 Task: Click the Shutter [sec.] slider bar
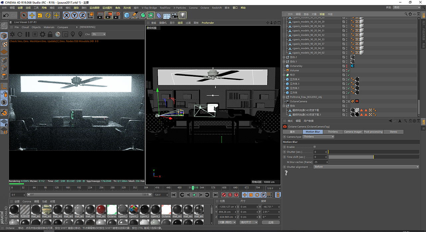click(374, 152)
